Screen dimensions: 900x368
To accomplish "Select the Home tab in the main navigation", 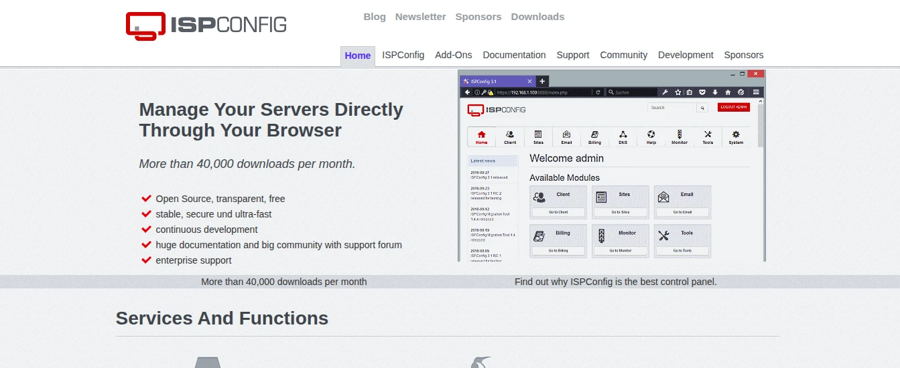I will point(358,56).
